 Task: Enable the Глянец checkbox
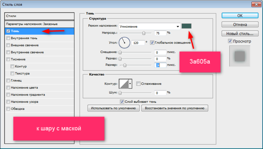(8, 81)
